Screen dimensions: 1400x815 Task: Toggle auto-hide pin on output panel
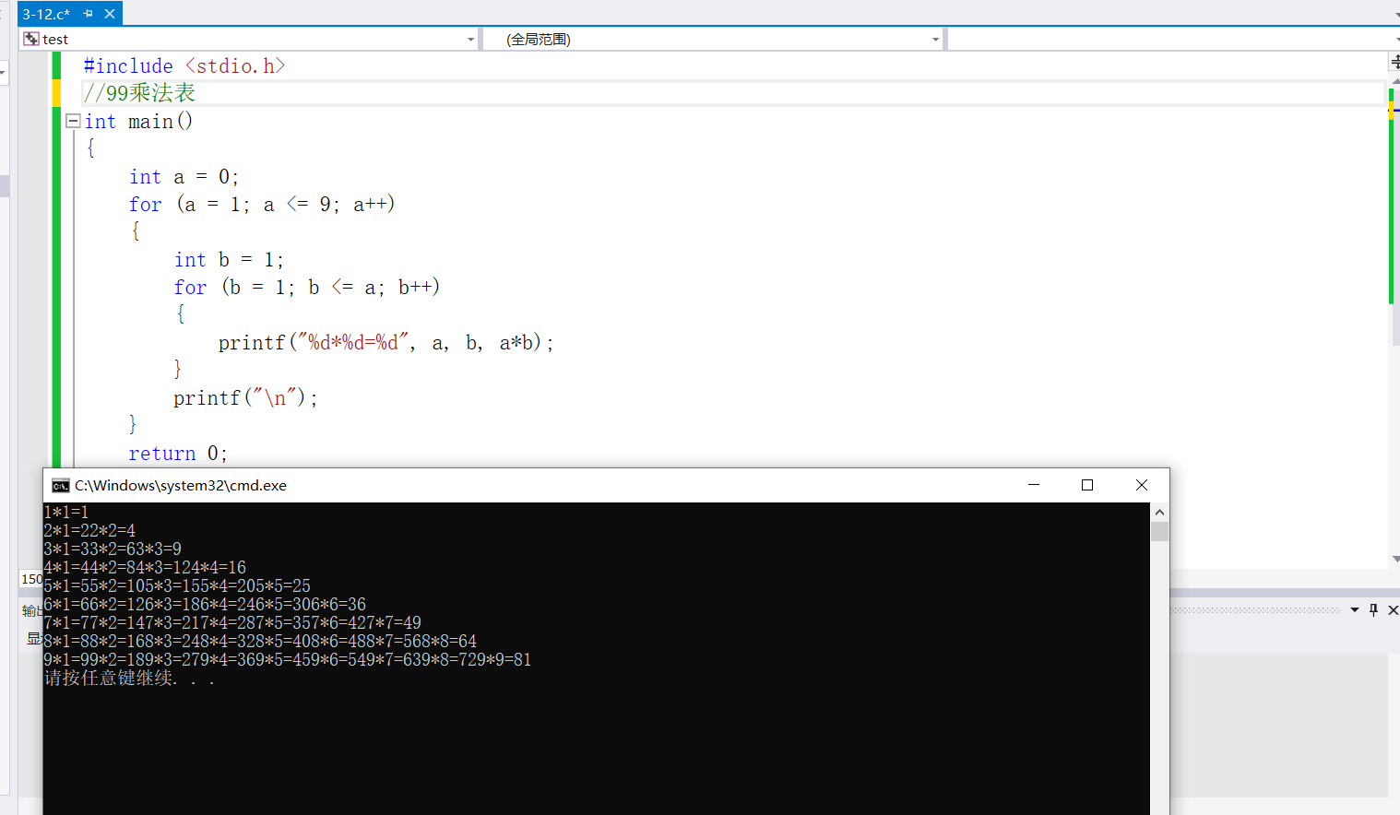1374,609
